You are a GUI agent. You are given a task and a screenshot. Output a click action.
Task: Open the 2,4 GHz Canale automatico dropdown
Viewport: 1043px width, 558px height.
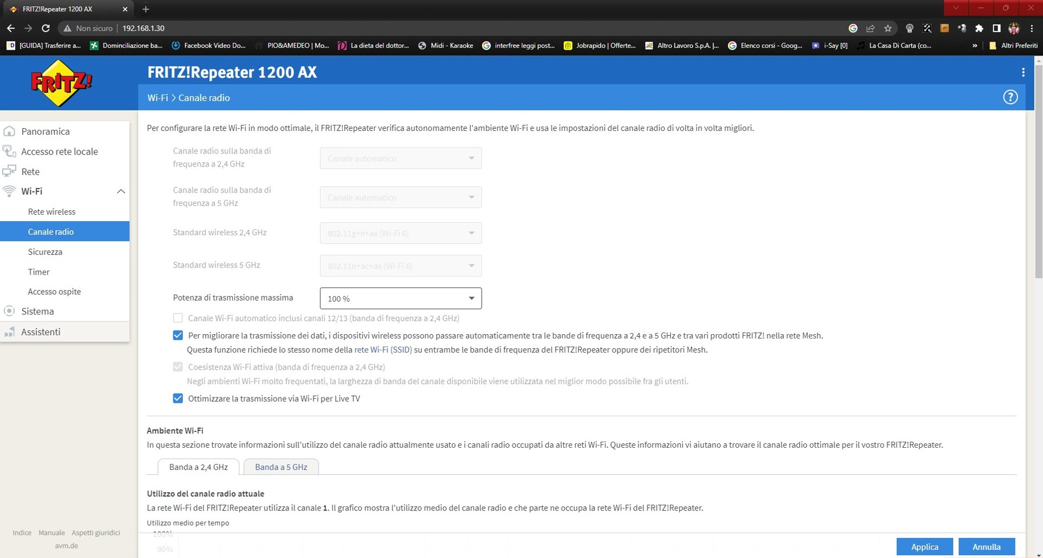point(401,158)
